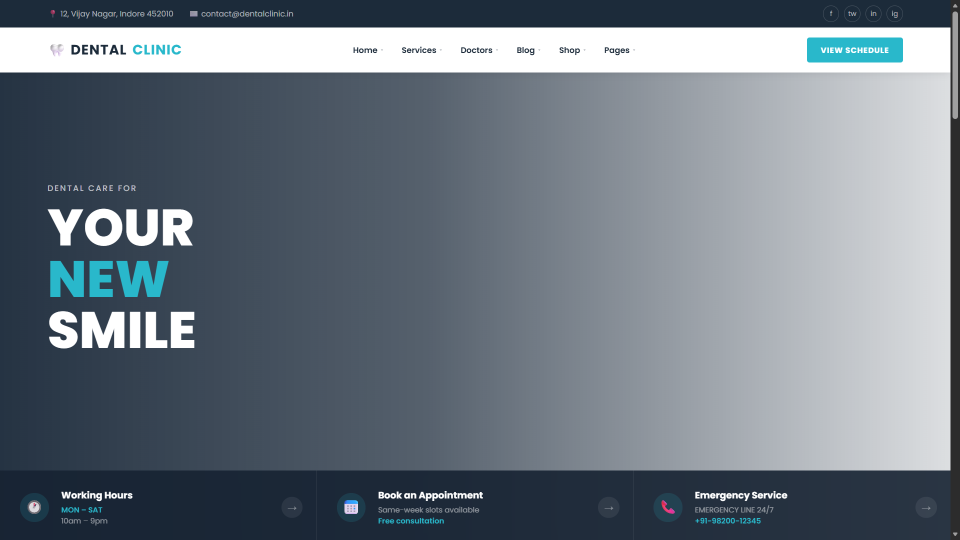Expand the Doctors dropdown menu
Viewport: 960px width, 540px height.
[479, 50]
